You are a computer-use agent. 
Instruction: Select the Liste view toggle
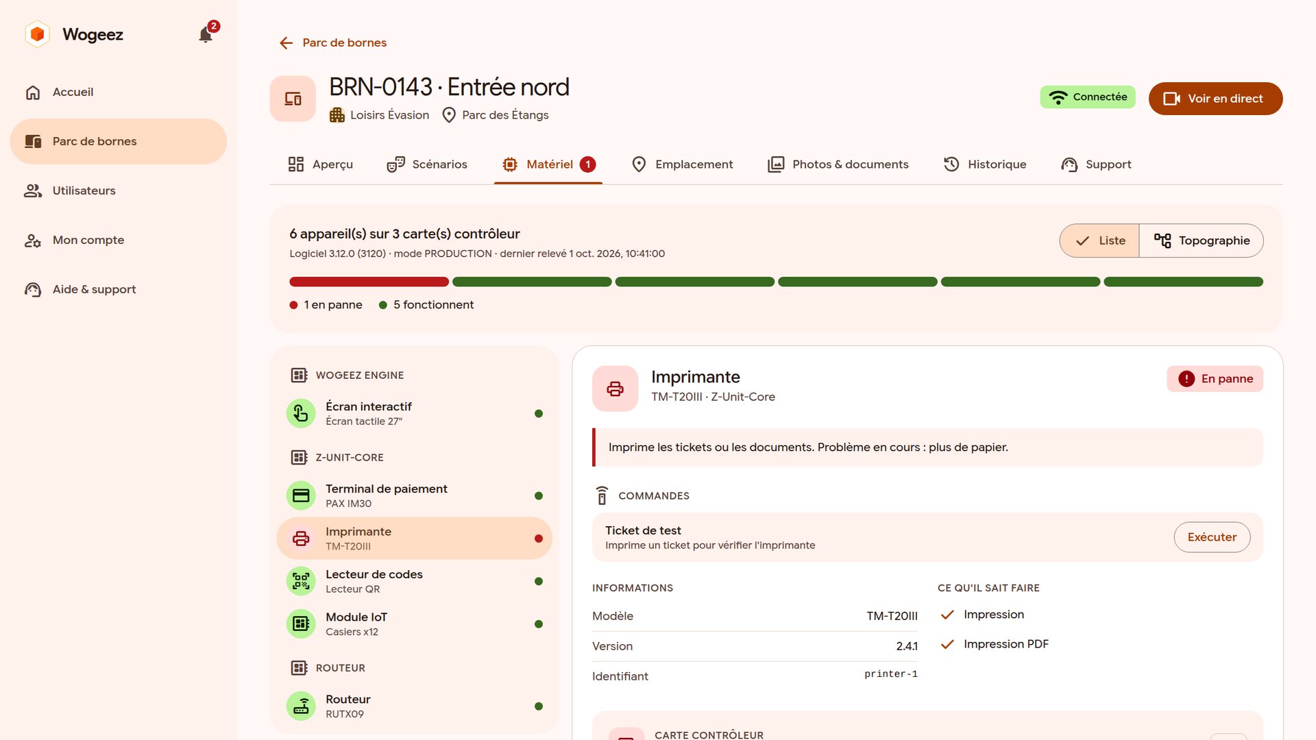point(1099,241)
